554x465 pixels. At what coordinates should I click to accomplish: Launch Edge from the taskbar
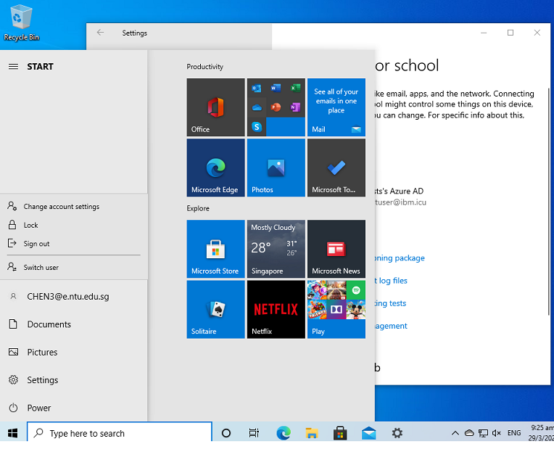pos(284,433)
